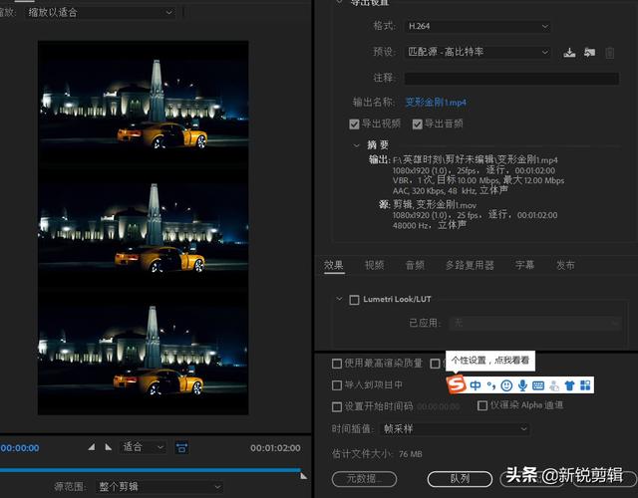
Task: Collapse the 摘要 summary section
Action: [357, 145]
